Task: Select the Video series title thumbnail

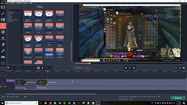Action: point(49,52)
